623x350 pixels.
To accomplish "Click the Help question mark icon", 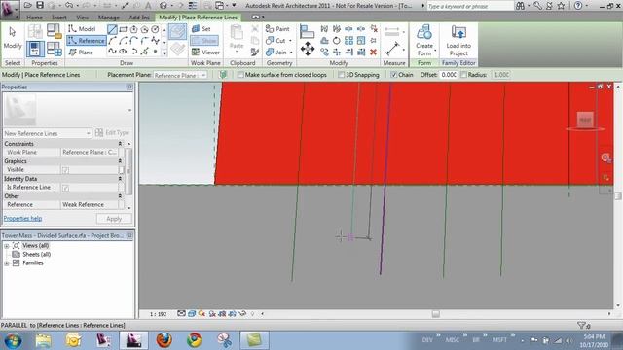I will (x=578, y=6).
